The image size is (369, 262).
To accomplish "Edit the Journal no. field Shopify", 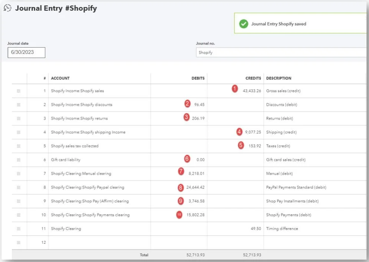I will tap(281, 52).
